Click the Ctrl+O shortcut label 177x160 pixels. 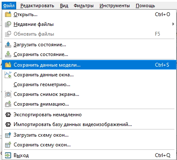point(163,14)
